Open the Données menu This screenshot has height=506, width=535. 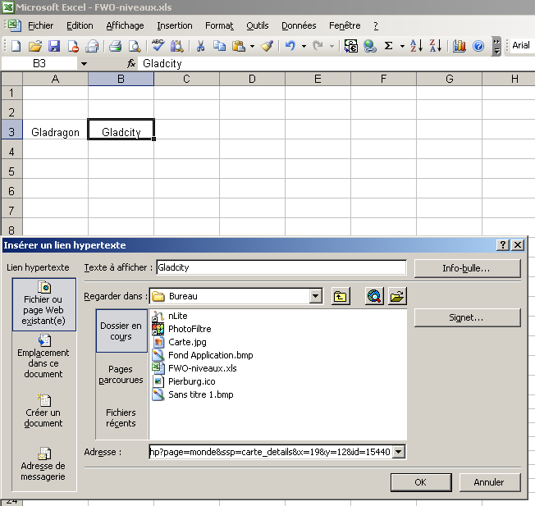299,25
